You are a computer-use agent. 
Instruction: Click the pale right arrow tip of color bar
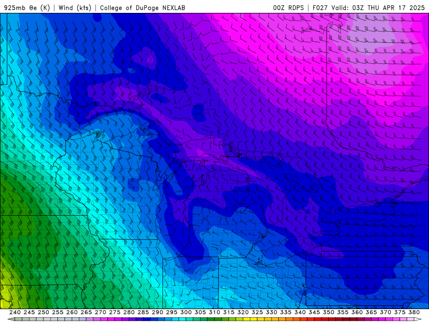tap(418, 319)
